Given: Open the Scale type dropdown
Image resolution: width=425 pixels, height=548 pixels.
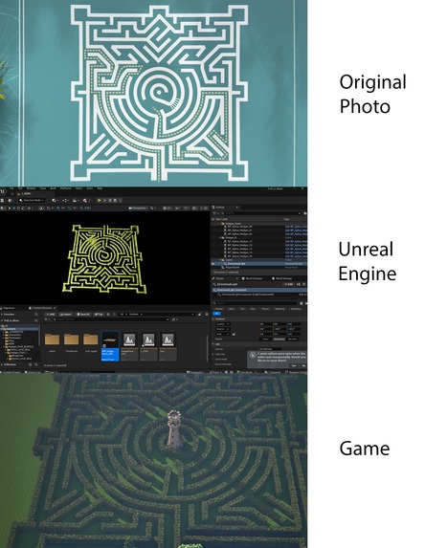Looking at the screenshot, I should tap(223, 334).
